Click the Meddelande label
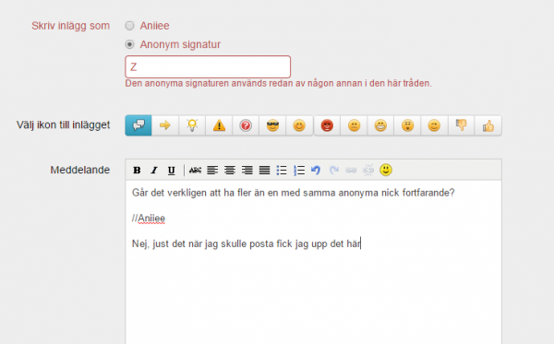 click(79, 170)
